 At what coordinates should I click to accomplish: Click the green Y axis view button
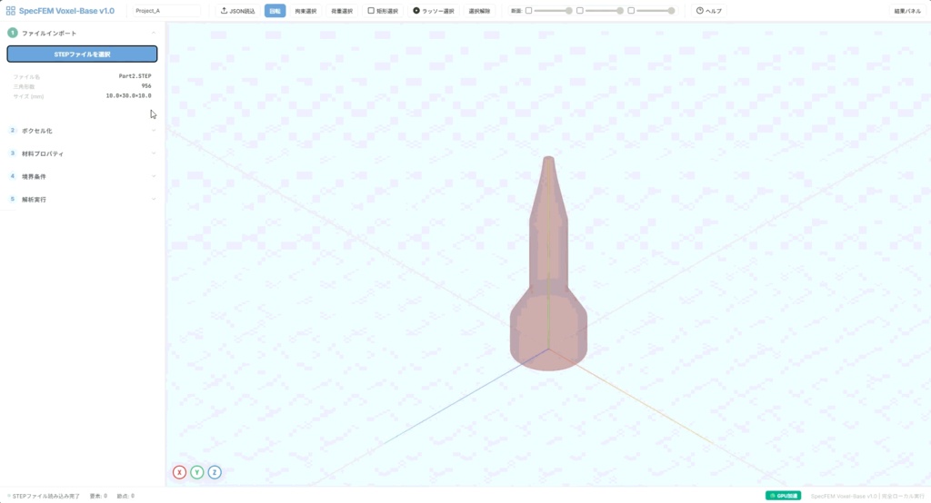pyautogui.click(x=197, y=472)
